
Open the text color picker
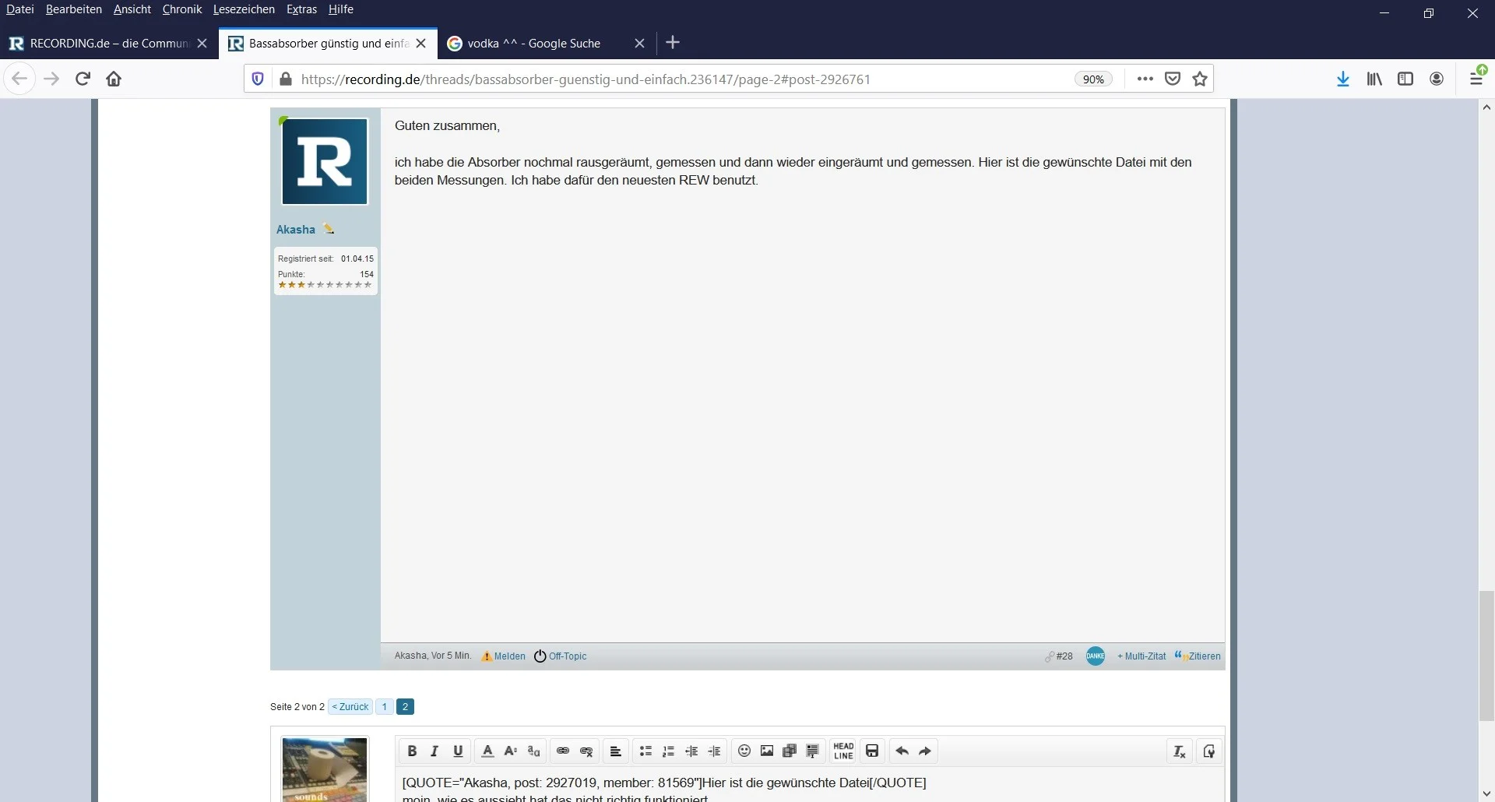point(487,751)
